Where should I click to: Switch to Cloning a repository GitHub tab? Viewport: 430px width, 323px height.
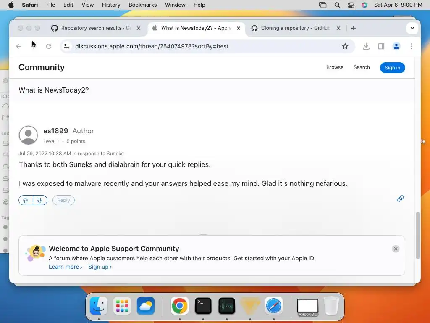point(296,28)
